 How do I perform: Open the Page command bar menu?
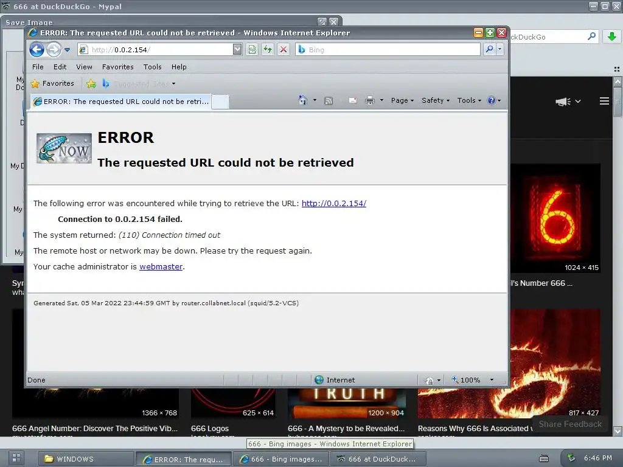click(x=402, y=100)
